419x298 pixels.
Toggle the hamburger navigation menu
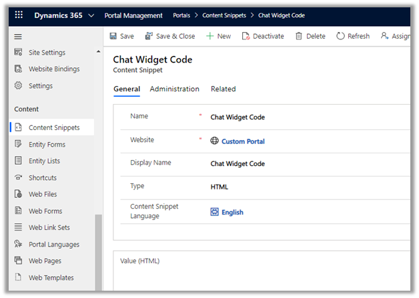[18, 36]
